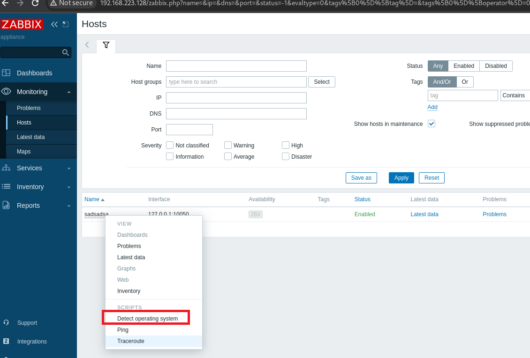Click the search magnifier icon
Viewport: 530px width, 358px height.
click(x=66, y=52)
